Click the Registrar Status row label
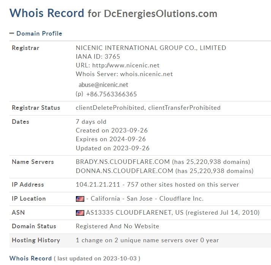Screen dimensions: 271x265 (x=36, y=108)
